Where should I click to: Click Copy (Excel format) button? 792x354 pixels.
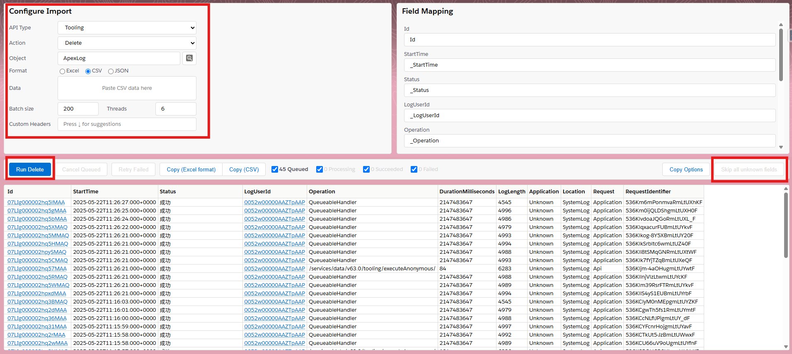(x=191, y=169)
